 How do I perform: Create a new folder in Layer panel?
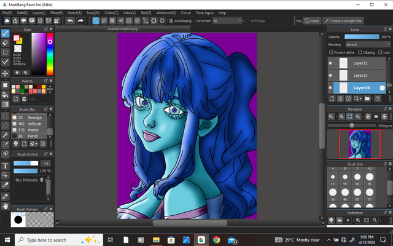tap(367, 98)
